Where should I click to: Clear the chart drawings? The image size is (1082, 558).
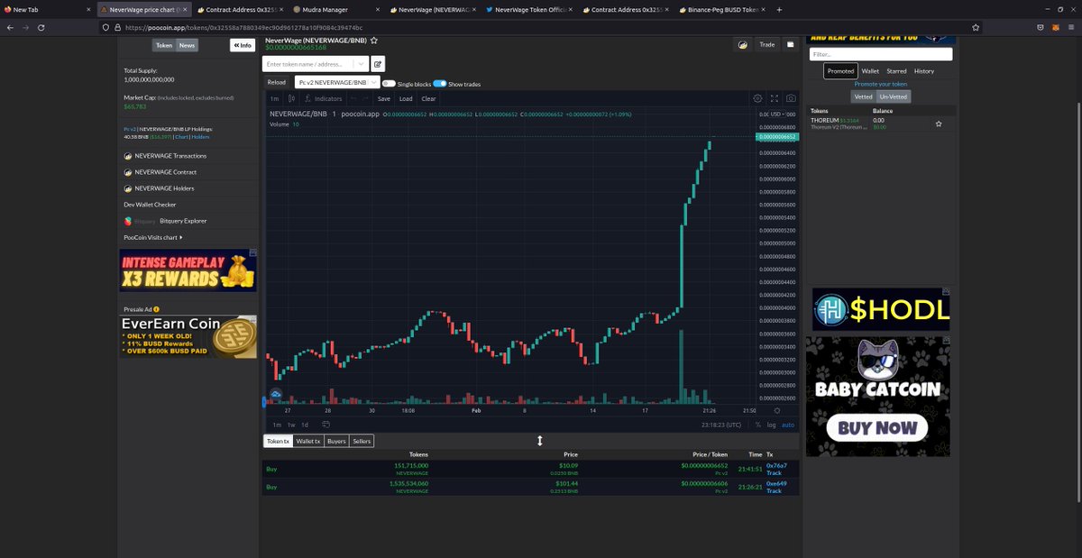[x=428, y=98]
